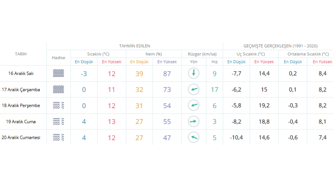Click the haze icon for 20 Aralık Cumartesi

pyautogui.click(x=58, y=137)
